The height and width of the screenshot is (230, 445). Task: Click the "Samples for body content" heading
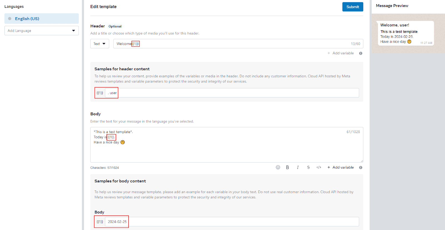pos(120,181)
